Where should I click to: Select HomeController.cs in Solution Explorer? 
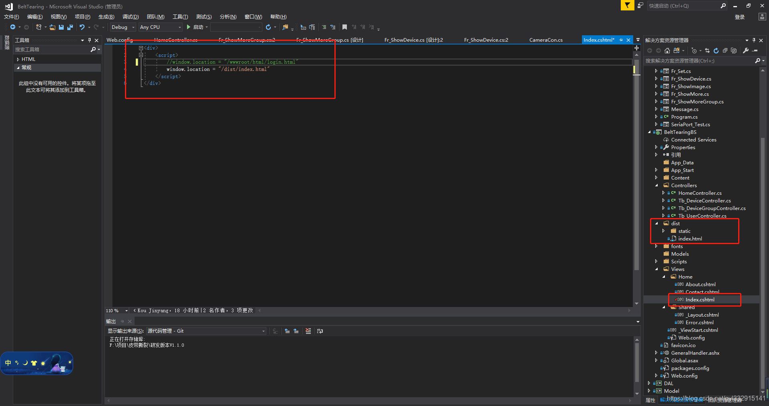(x=700, y=193)
